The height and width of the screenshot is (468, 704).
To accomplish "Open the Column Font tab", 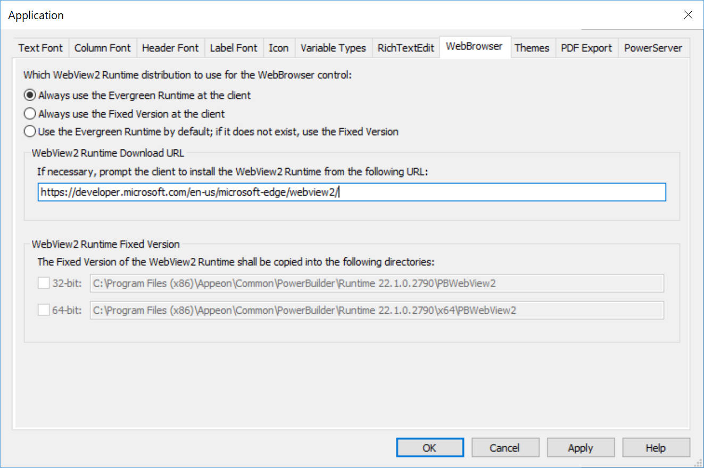I will point(102,48).
